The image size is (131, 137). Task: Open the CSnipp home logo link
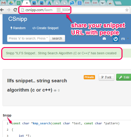point(18,19)
